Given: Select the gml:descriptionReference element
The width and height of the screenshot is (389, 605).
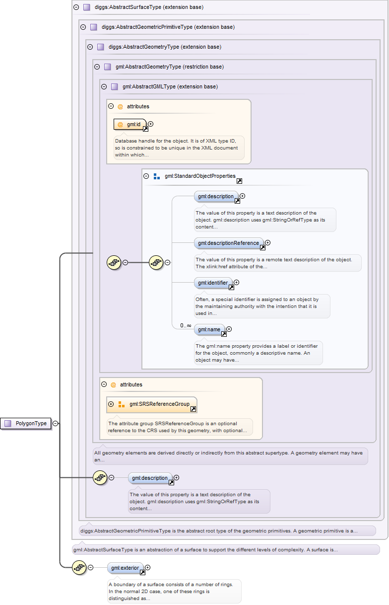Looking at the screenshot, I should coord(228,243).
